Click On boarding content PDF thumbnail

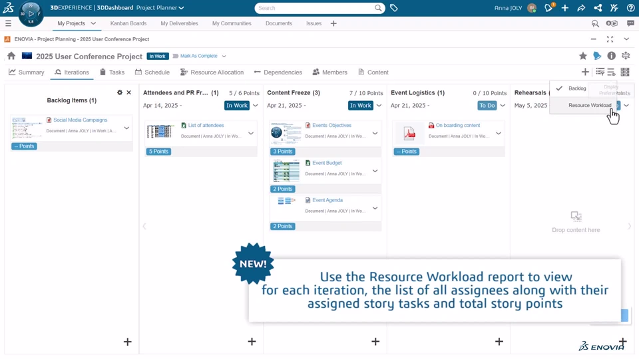coord(409,133)
